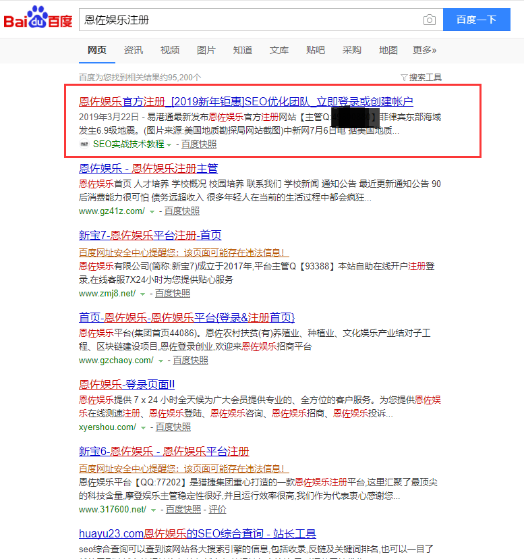Open 百度快照 for www.gzchaoy.com result
This screenshot has width=524, height=559.
coord(190,360)
